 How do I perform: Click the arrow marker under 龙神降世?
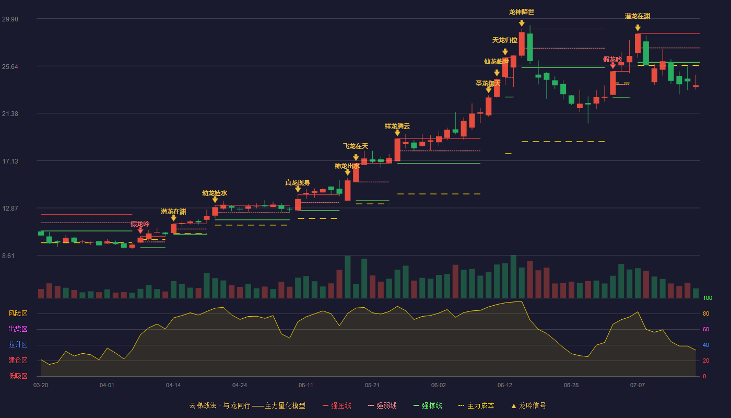522,23
